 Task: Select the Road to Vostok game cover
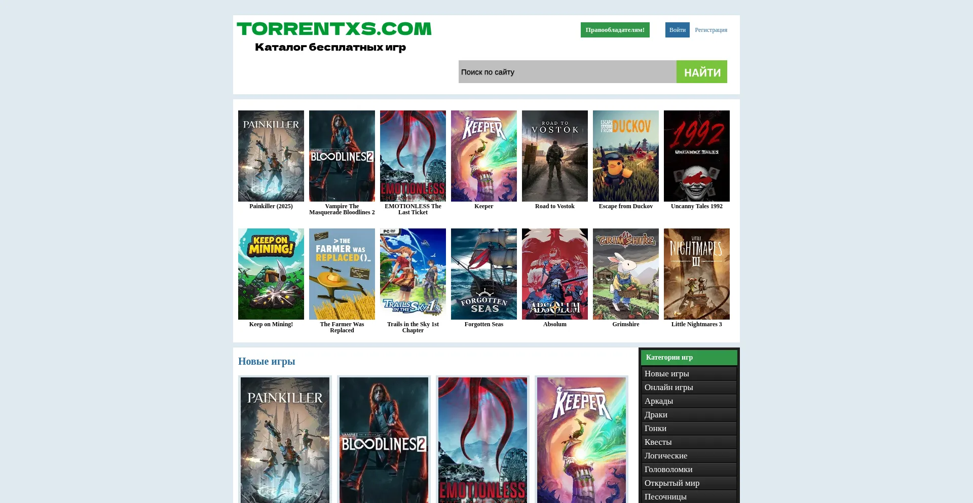pyautogui.click(x=554, y=156)
